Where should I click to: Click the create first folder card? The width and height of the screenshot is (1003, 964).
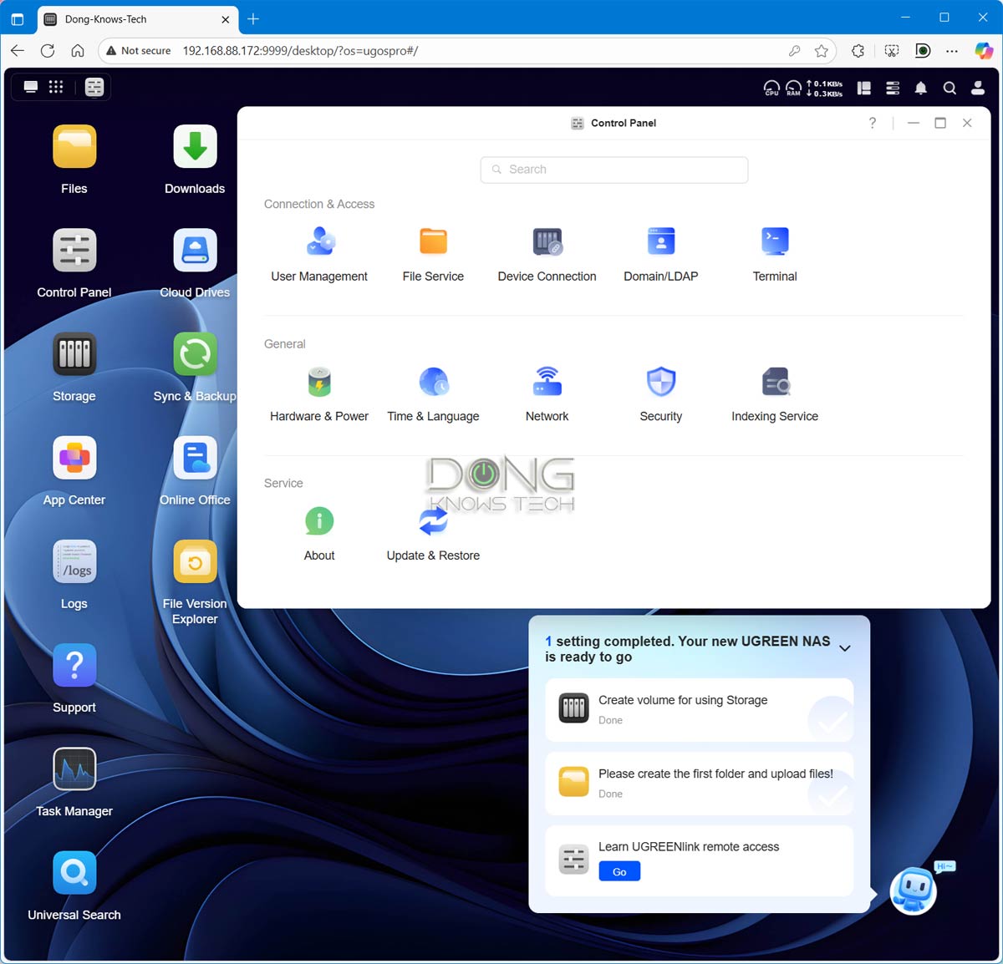click(700, 783)
